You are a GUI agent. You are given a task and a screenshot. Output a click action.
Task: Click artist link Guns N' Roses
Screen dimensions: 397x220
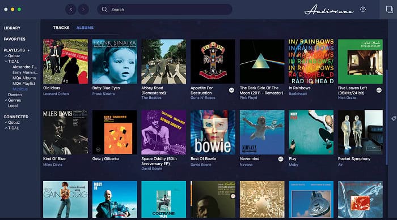tap(202, 98)
